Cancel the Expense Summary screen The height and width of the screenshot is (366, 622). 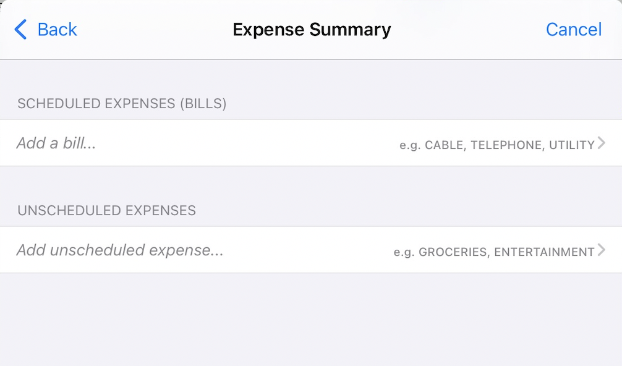[x=573, y=29]
